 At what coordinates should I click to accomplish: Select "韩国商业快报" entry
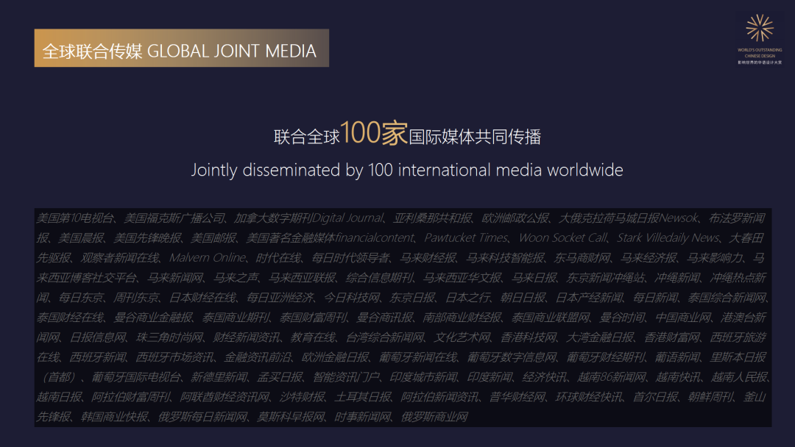(x=115, y=417)
